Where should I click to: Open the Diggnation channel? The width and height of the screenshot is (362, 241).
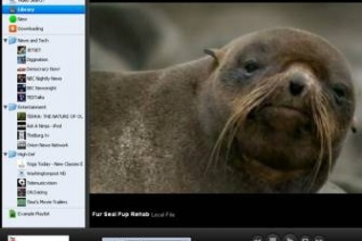37,60
